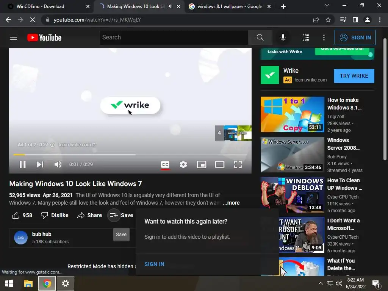Click Wrike ad logo beside sidebar
Screen dimensions: 388x291
click(270, 75)
